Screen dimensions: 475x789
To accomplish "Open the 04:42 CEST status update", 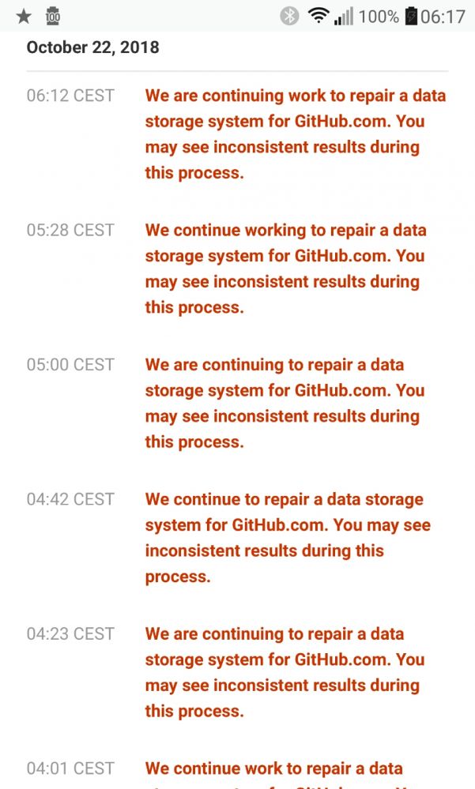I will point(295,537).
